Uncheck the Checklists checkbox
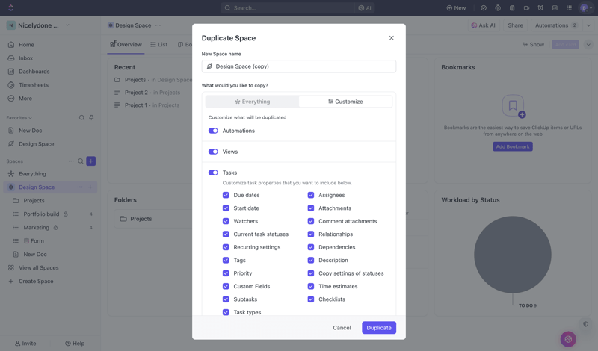This screenshot has width=598, height=351. point(311,299)
